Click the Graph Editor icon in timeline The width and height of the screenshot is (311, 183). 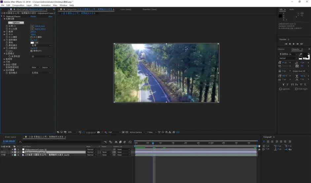coord(129,142)
